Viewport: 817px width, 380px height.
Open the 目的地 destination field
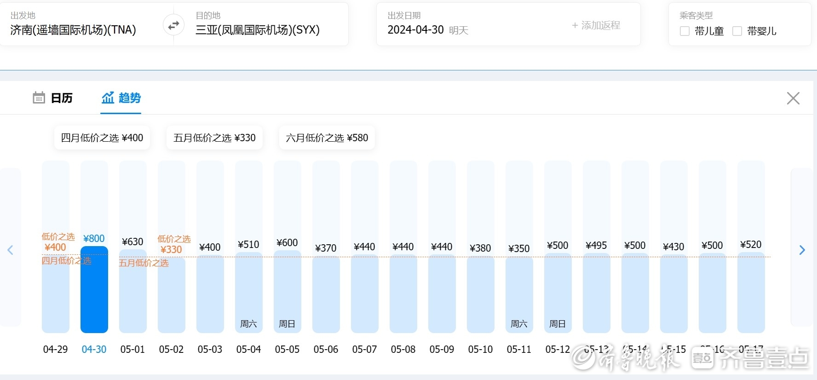pyautogui.click(x=257, y=30)
